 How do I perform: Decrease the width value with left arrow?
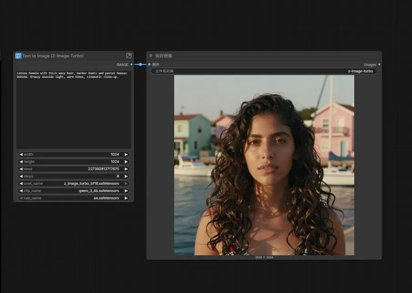[21, 154]
